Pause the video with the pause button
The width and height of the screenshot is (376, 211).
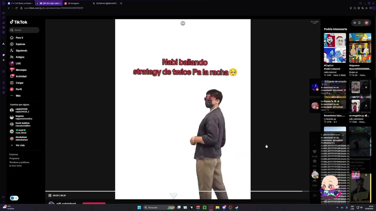[50, 195]
